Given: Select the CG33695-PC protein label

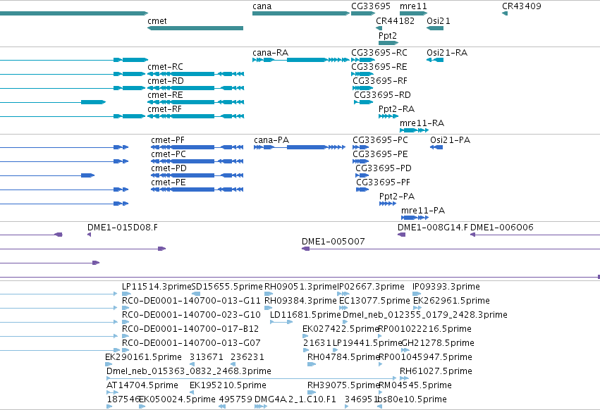Looking at the screenshot, I should point(380,140).
